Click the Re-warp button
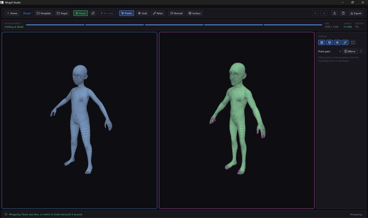The image size is (368, 218). click(107, 13)
